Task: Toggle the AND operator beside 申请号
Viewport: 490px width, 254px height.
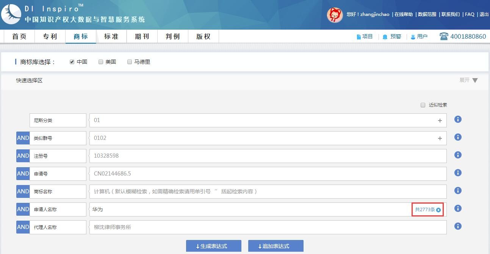Action: click(x=23, y=174)
